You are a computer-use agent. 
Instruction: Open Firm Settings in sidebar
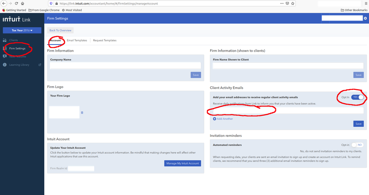tap(17, 48)
